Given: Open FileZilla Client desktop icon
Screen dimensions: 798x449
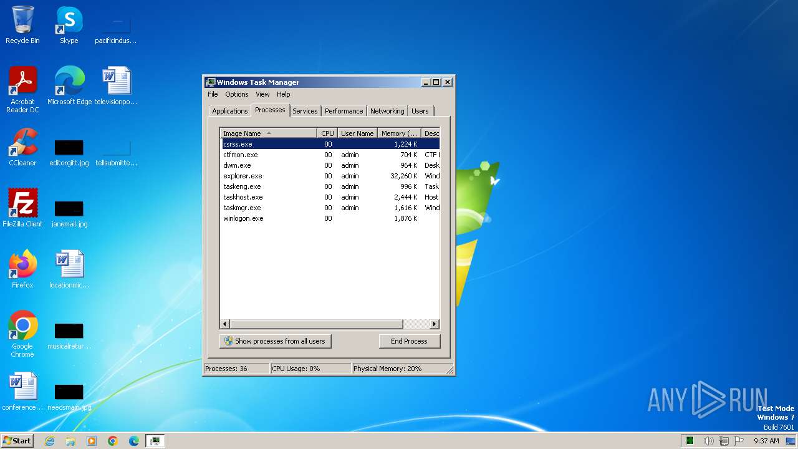Looking at the screenshot, I should click(22, 208).
